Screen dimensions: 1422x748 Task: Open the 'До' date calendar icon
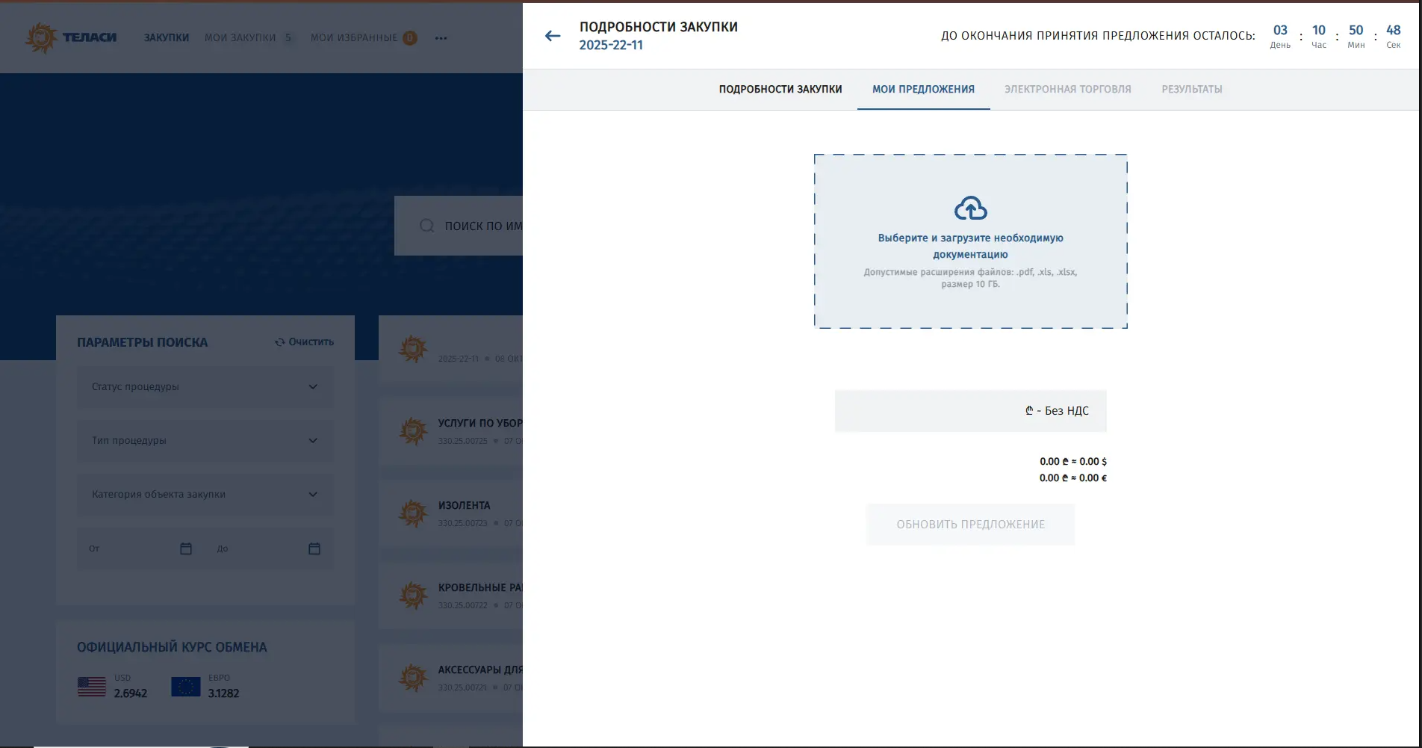(314, 548)
